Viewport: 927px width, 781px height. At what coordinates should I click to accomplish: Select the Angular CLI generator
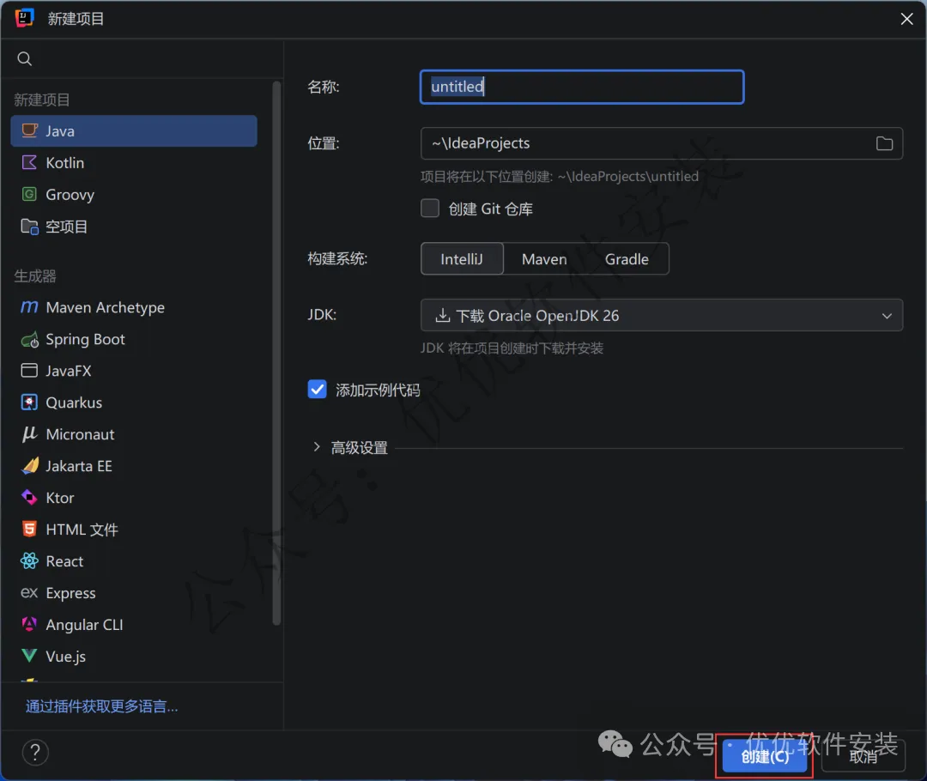pyautogui.click(x=134, y=625)
